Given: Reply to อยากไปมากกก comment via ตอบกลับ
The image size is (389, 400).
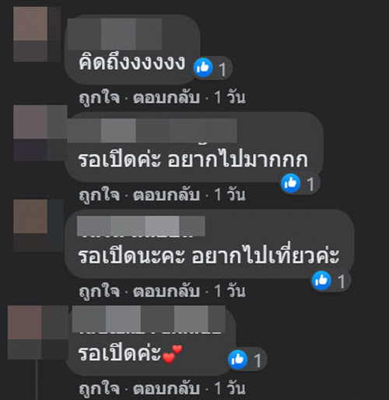Looking at the screenshot, I should click(166, 195).
